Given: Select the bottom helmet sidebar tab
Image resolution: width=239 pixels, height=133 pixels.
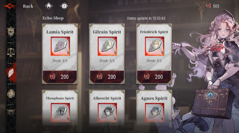Looking at the screenshot, I should [11, 113].
